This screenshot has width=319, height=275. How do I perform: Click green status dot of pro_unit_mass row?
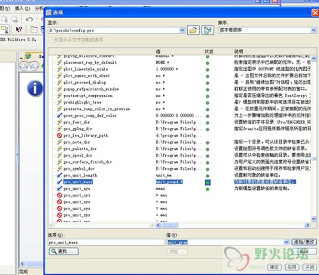(207, 182)
